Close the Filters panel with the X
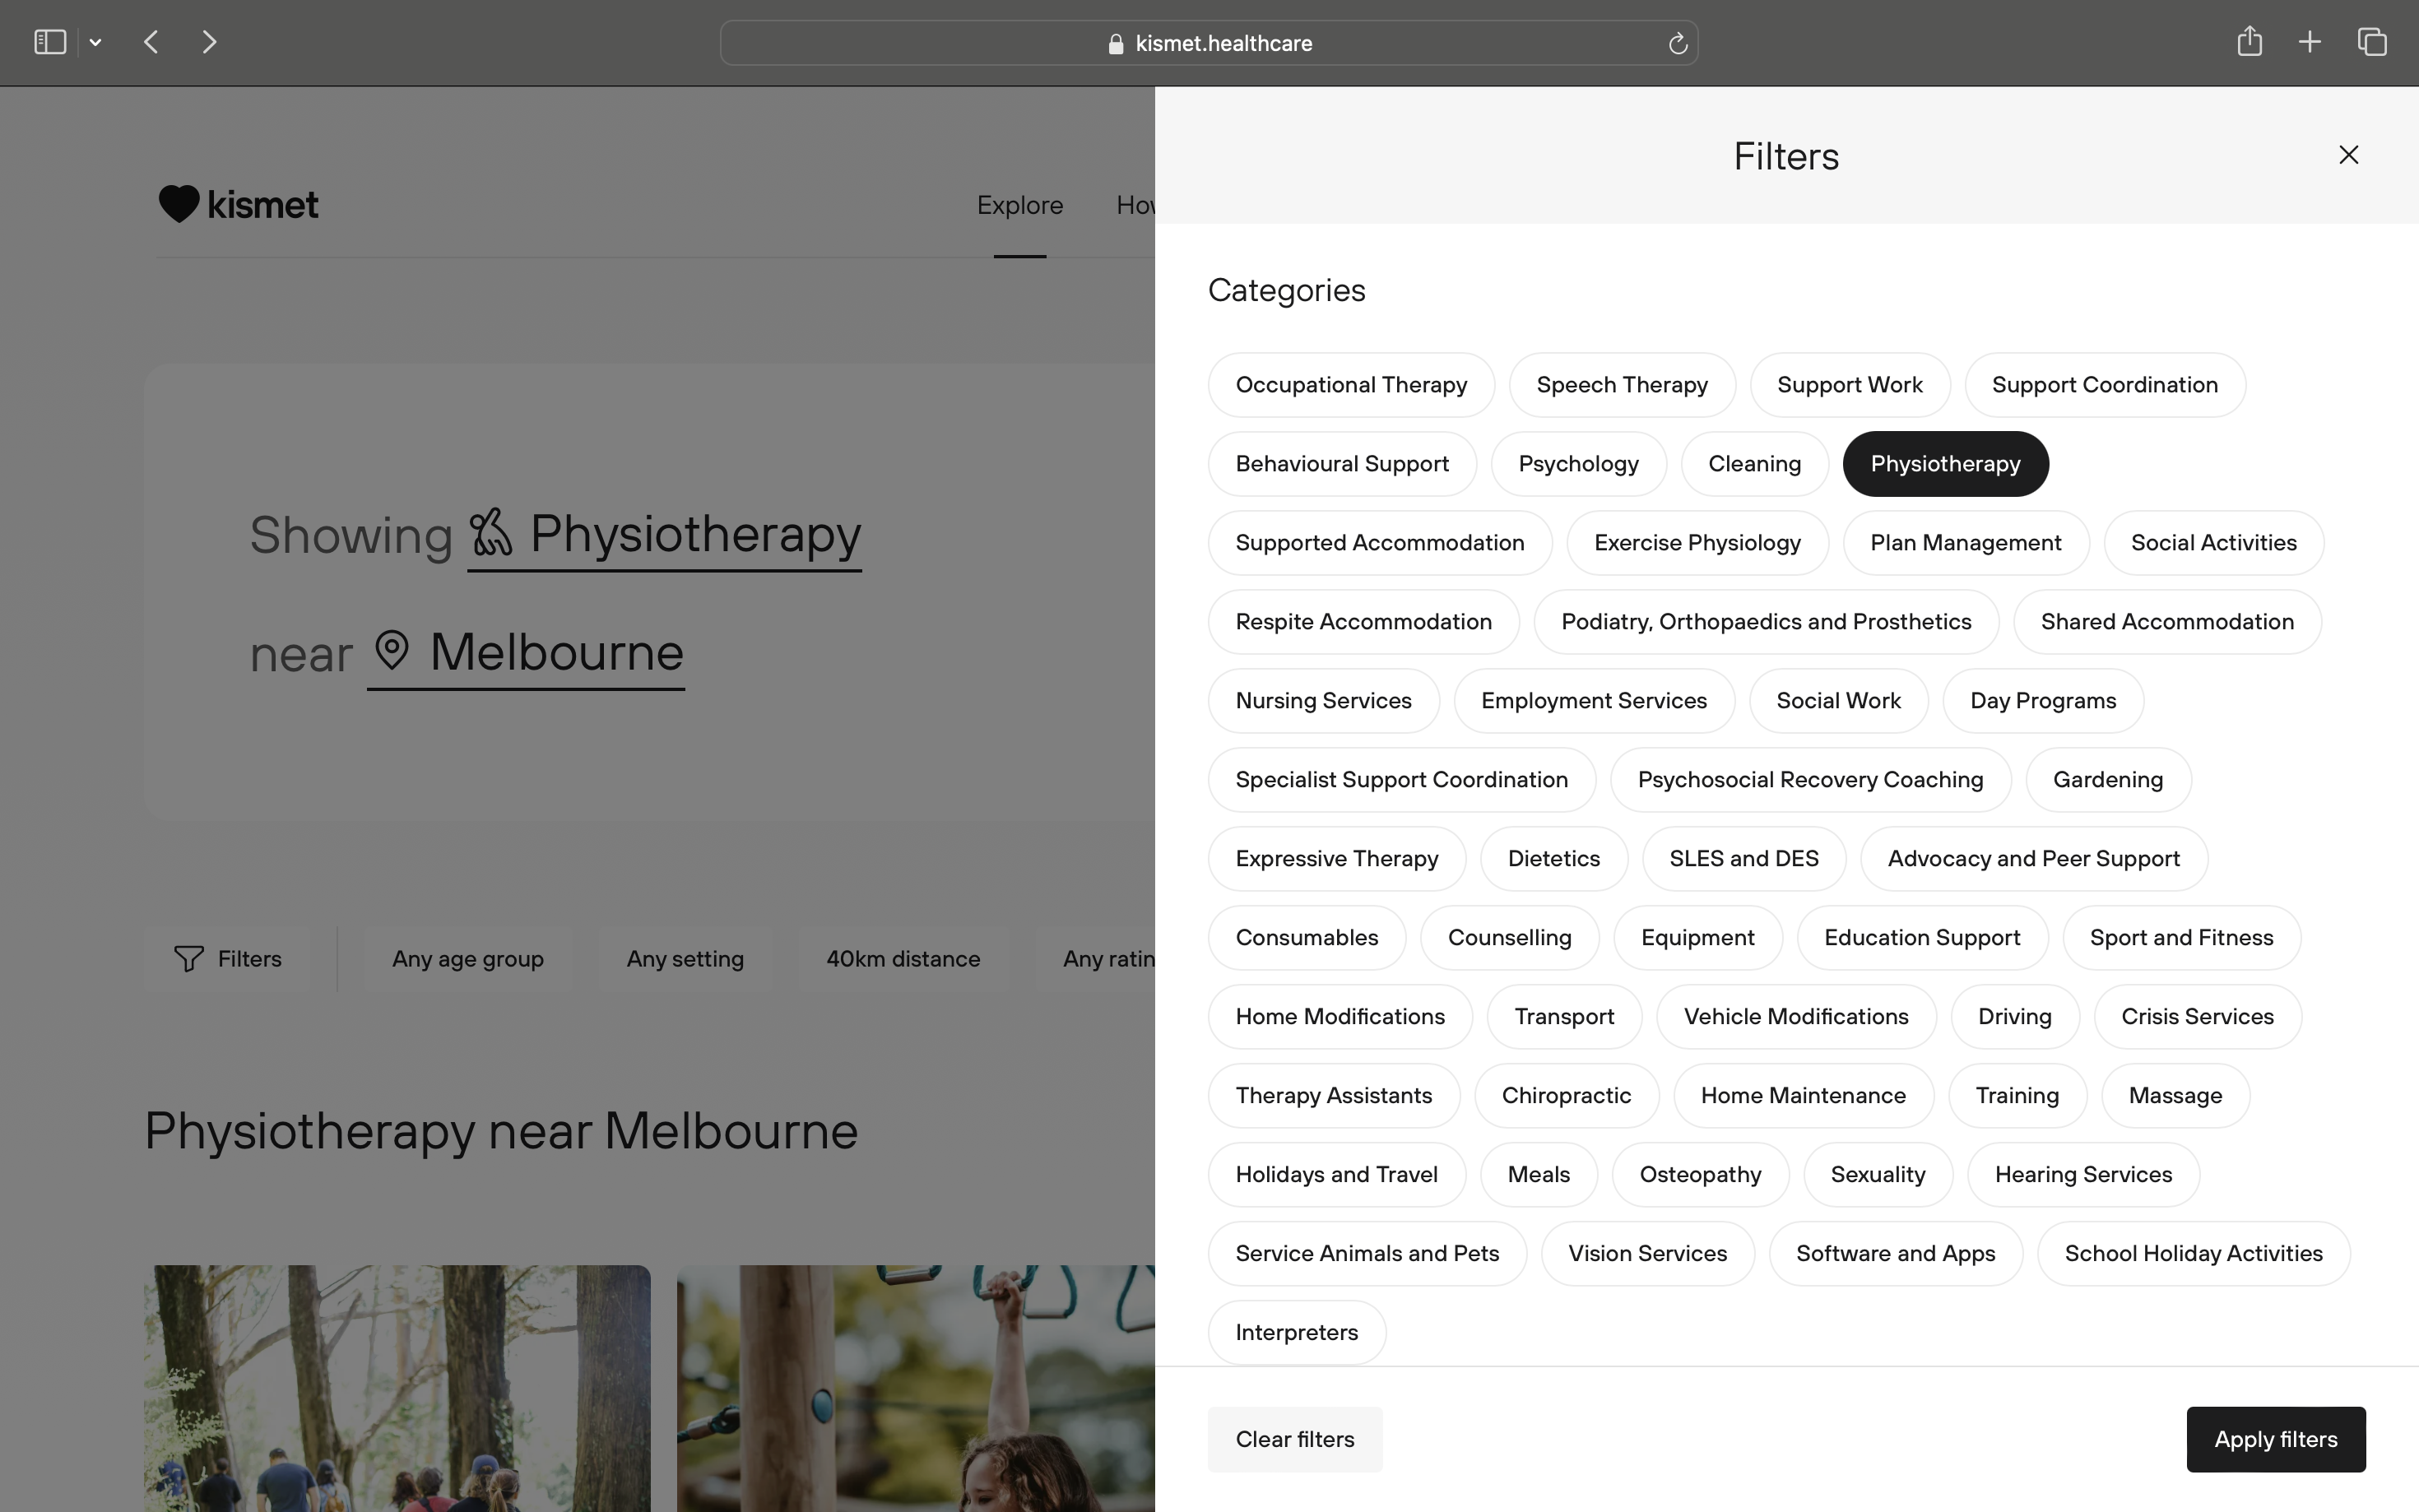Viewport: 2419px width, 1512px height. pyautogui.click(x=2349, y=155)
